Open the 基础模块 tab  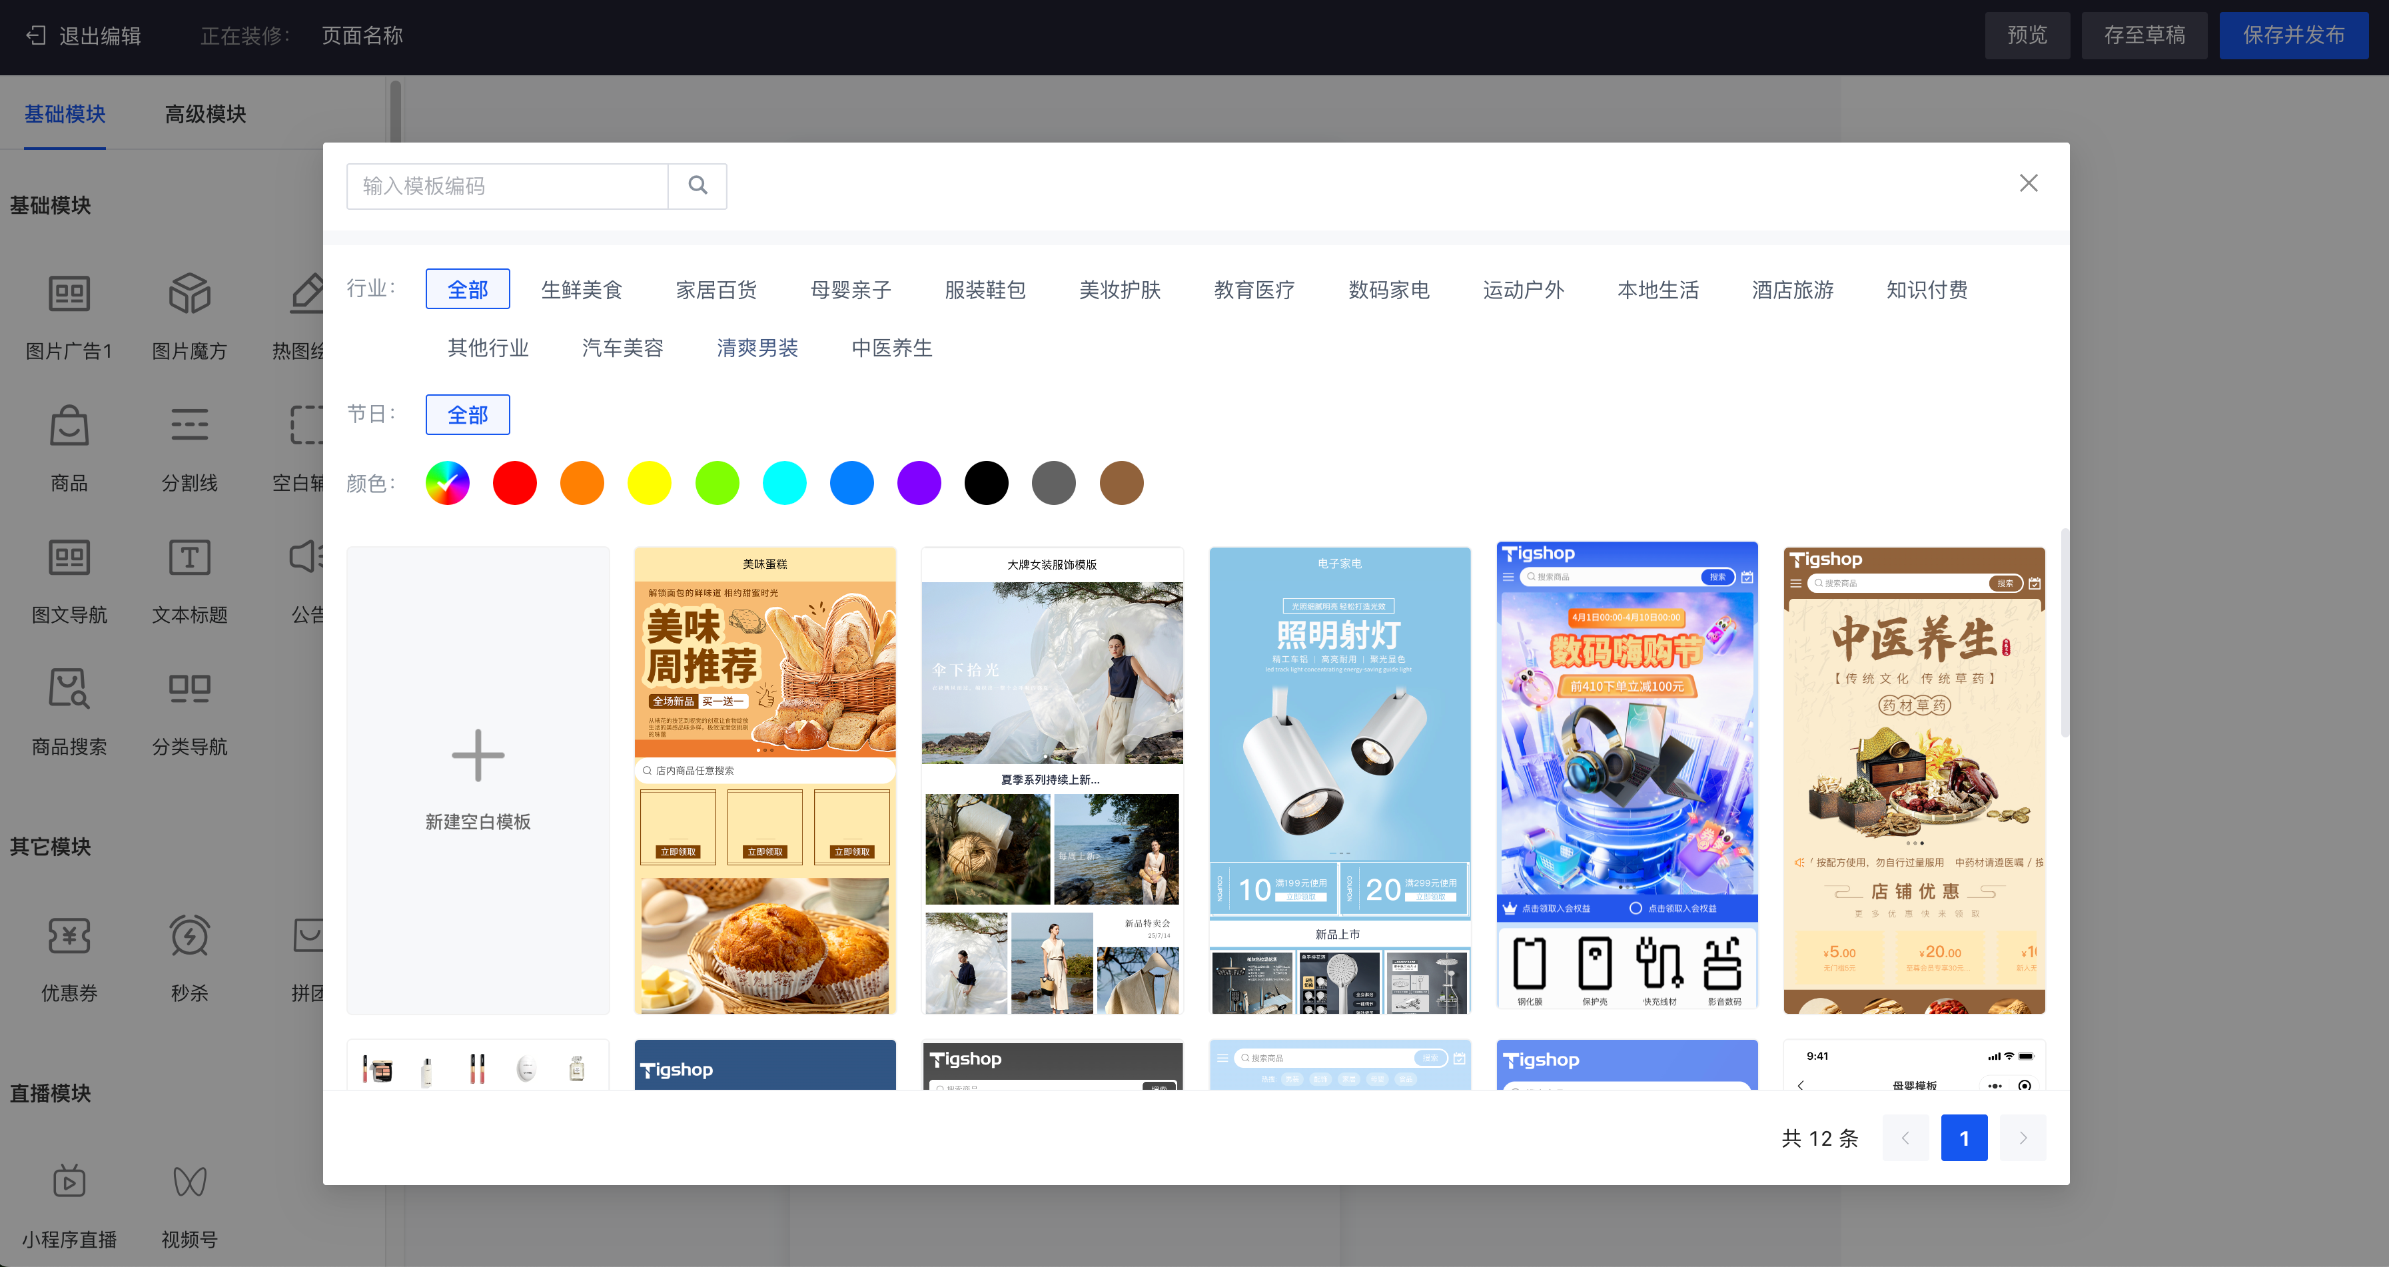coord(65,114)
